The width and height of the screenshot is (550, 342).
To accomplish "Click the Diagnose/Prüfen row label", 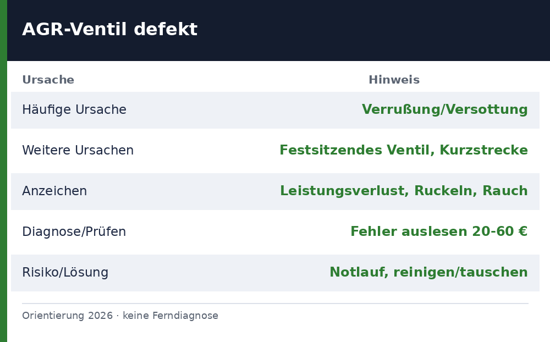I will click(74, 231).
